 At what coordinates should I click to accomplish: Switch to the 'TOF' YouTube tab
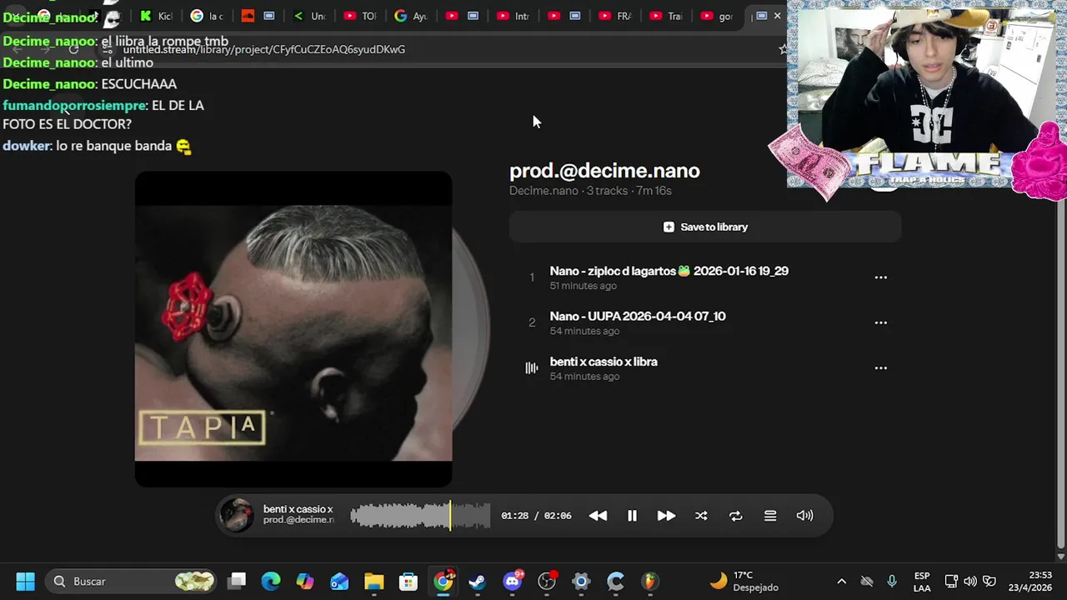[359, 16]
